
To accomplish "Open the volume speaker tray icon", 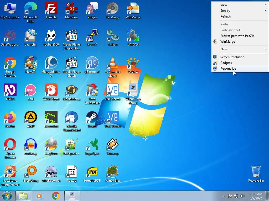I will coord(242,196).
